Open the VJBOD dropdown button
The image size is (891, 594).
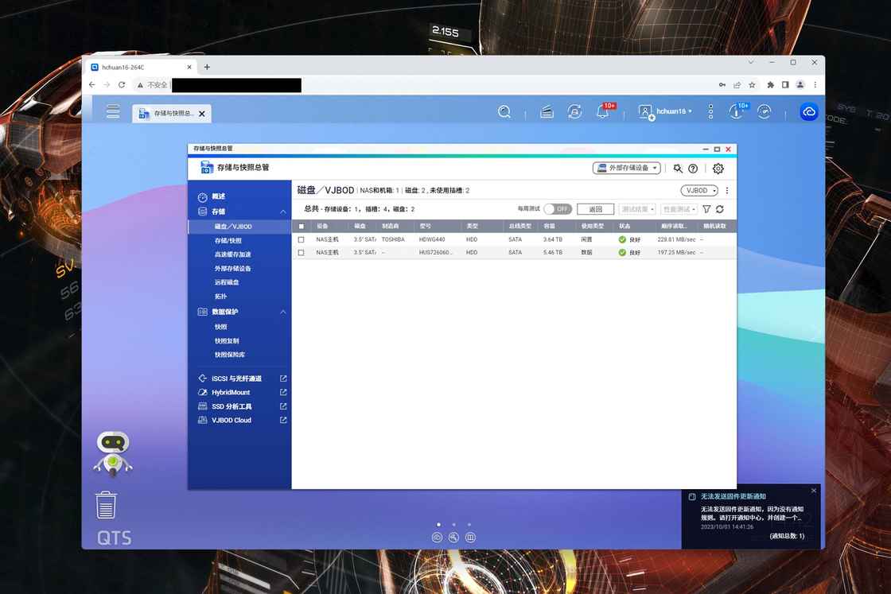click(x=699, y=191)
